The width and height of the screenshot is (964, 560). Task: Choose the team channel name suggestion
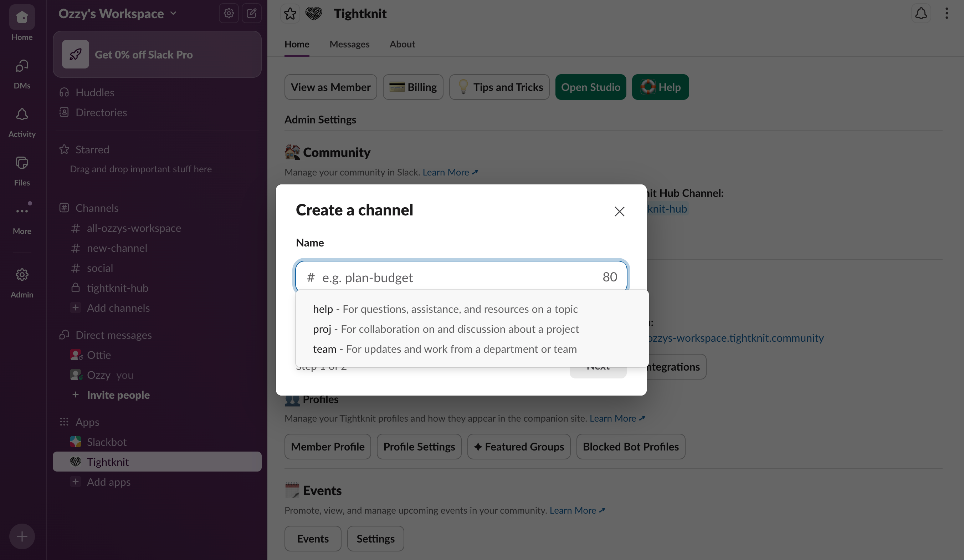click(472, 349)
